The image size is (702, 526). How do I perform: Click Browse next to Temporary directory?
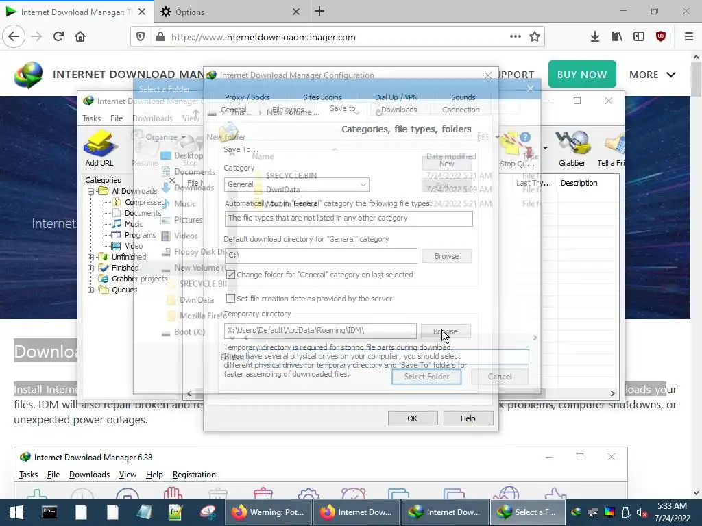(446, 331)
